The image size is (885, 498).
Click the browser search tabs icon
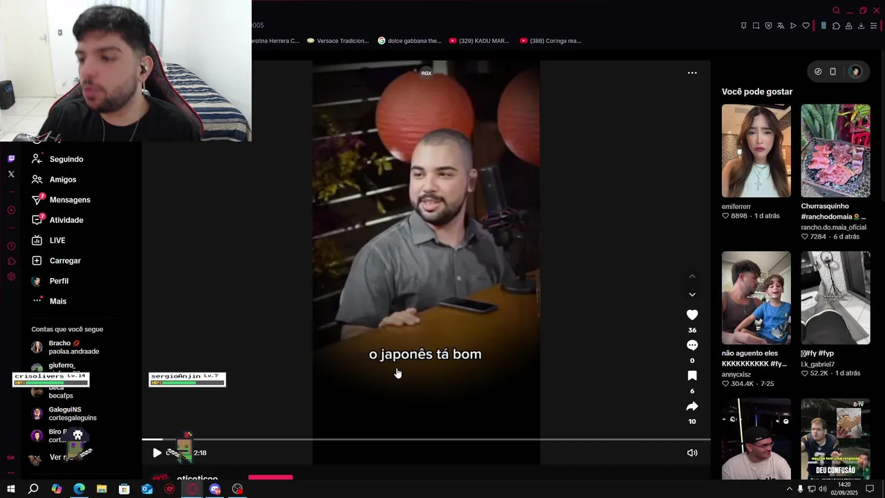click(x=836, y=10)
